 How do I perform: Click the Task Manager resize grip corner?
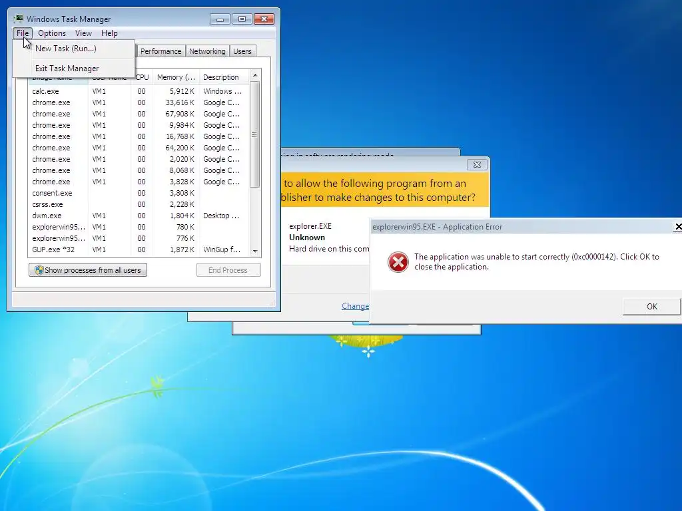[x=272, y=303]
